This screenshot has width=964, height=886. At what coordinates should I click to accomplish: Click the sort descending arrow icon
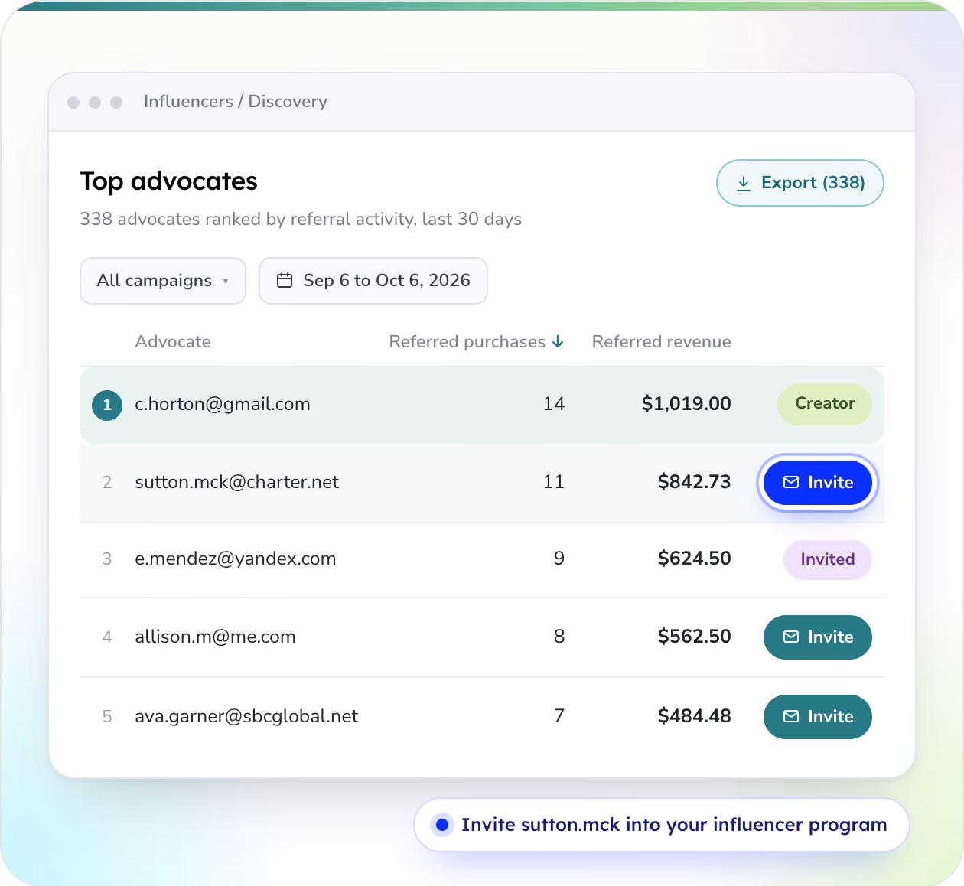click(558, 341)
